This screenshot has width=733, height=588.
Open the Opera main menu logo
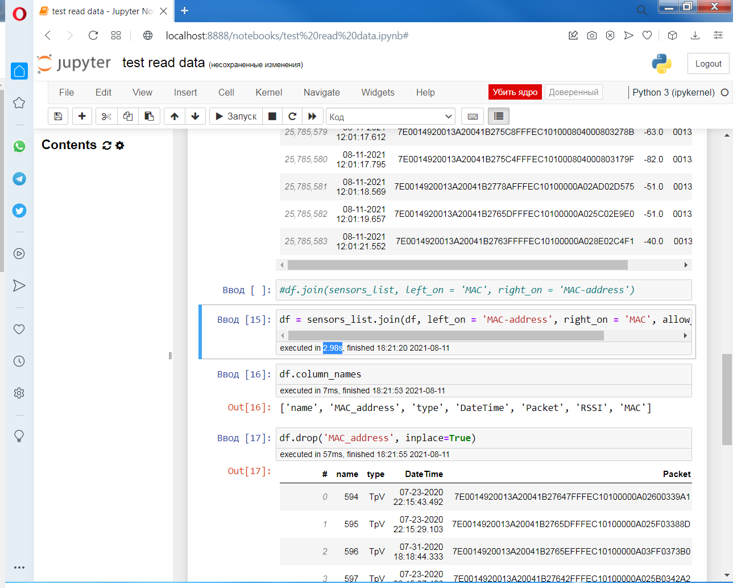[19, 14]
